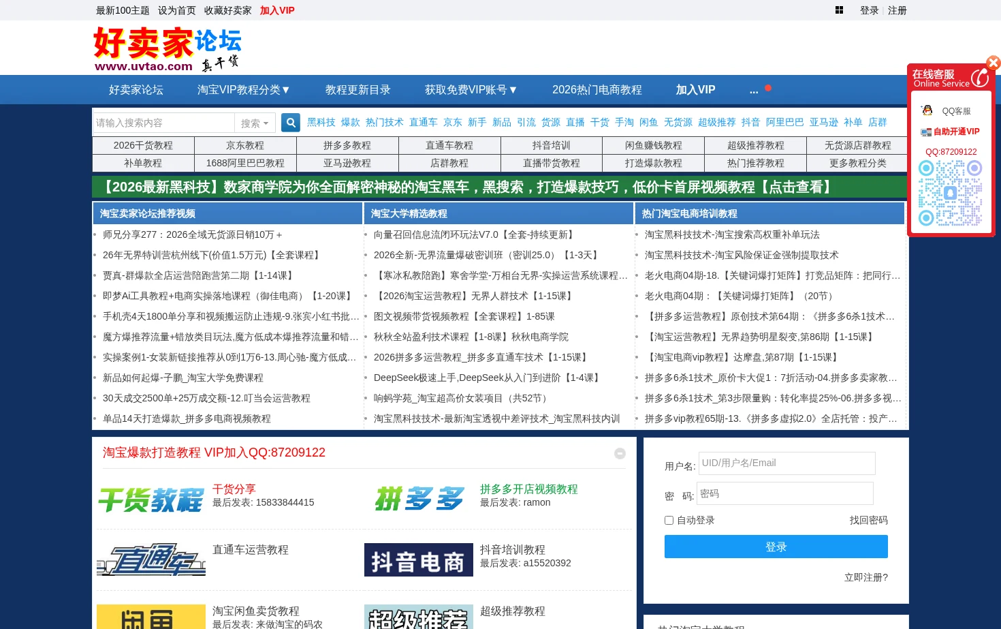Click the phone icon in online service header

pos(979,78)
